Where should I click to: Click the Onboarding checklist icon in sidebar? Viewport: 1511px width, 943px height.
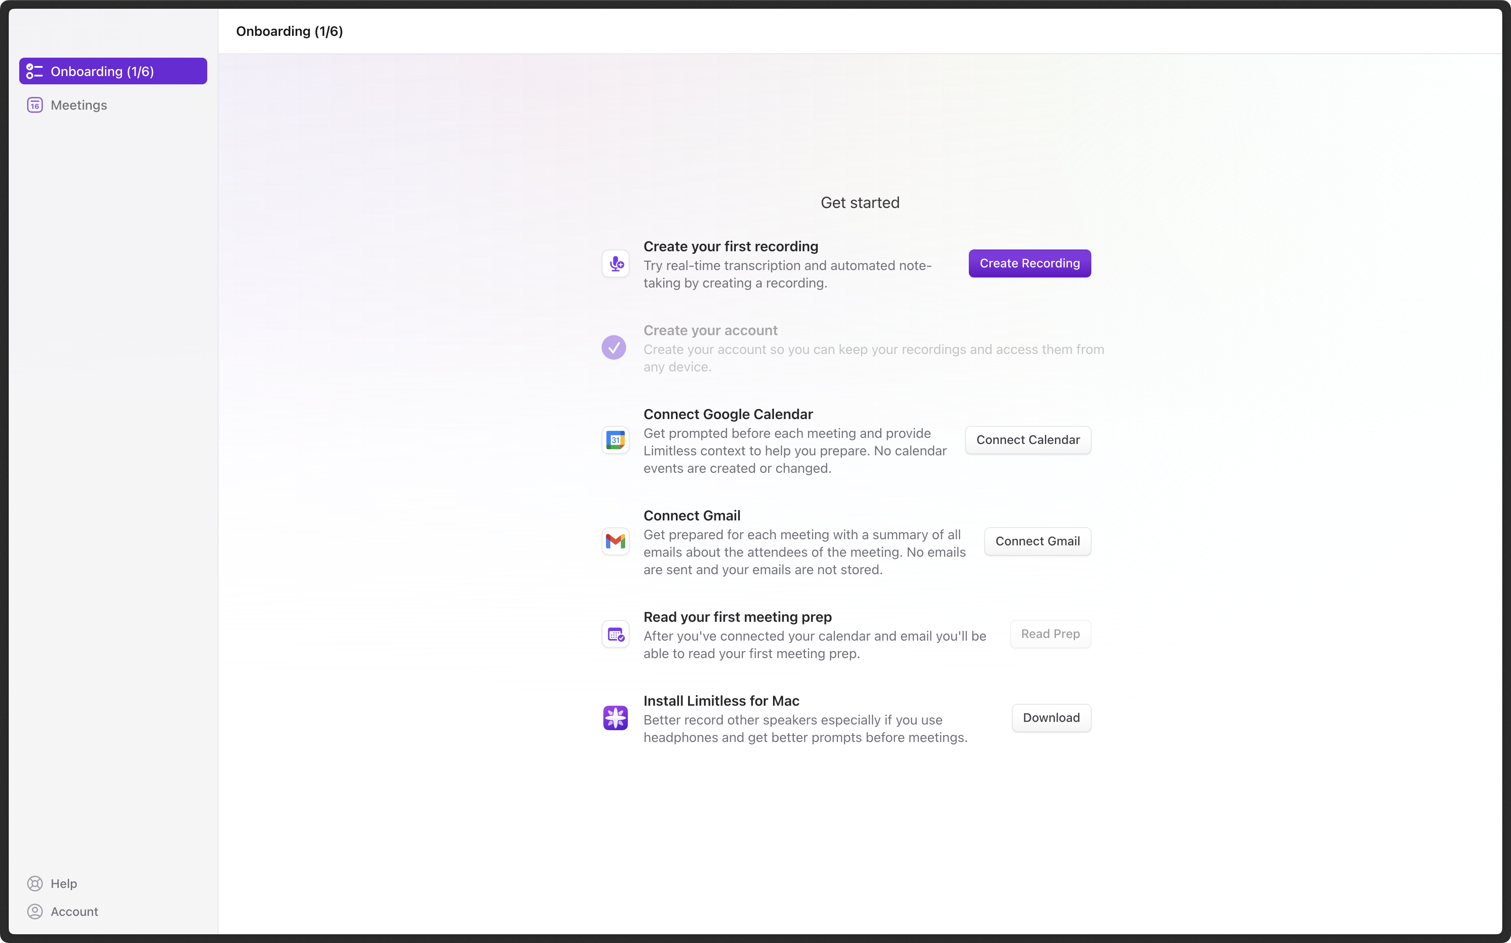point(35,72)
